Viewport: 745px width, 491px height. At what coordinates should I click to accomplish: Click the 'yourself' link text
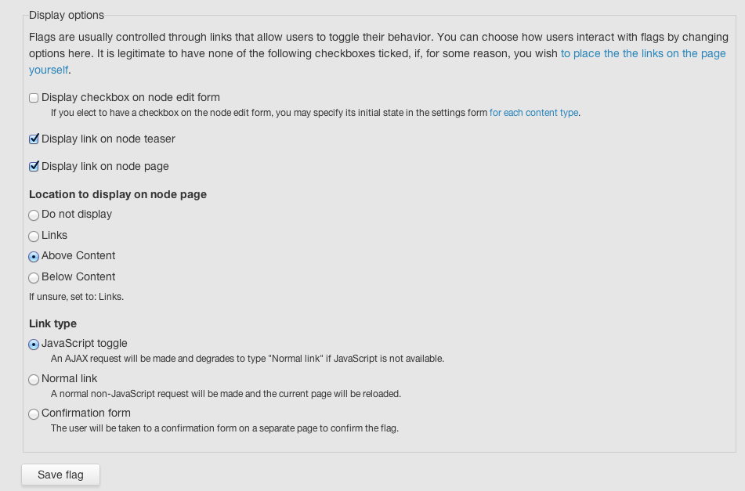coord(49,70)
